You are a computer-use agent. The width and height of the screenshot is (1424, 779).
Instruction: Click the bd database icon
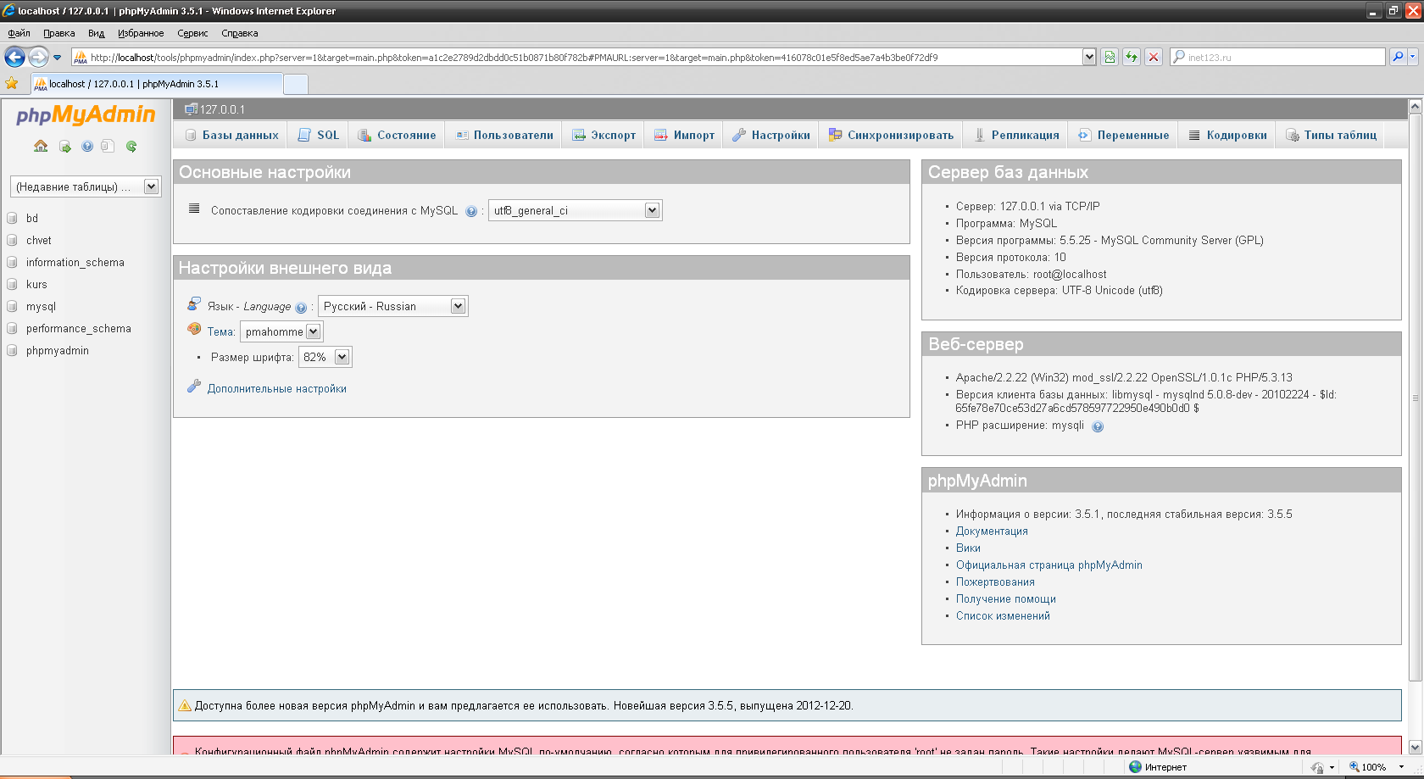coord(12,218)
